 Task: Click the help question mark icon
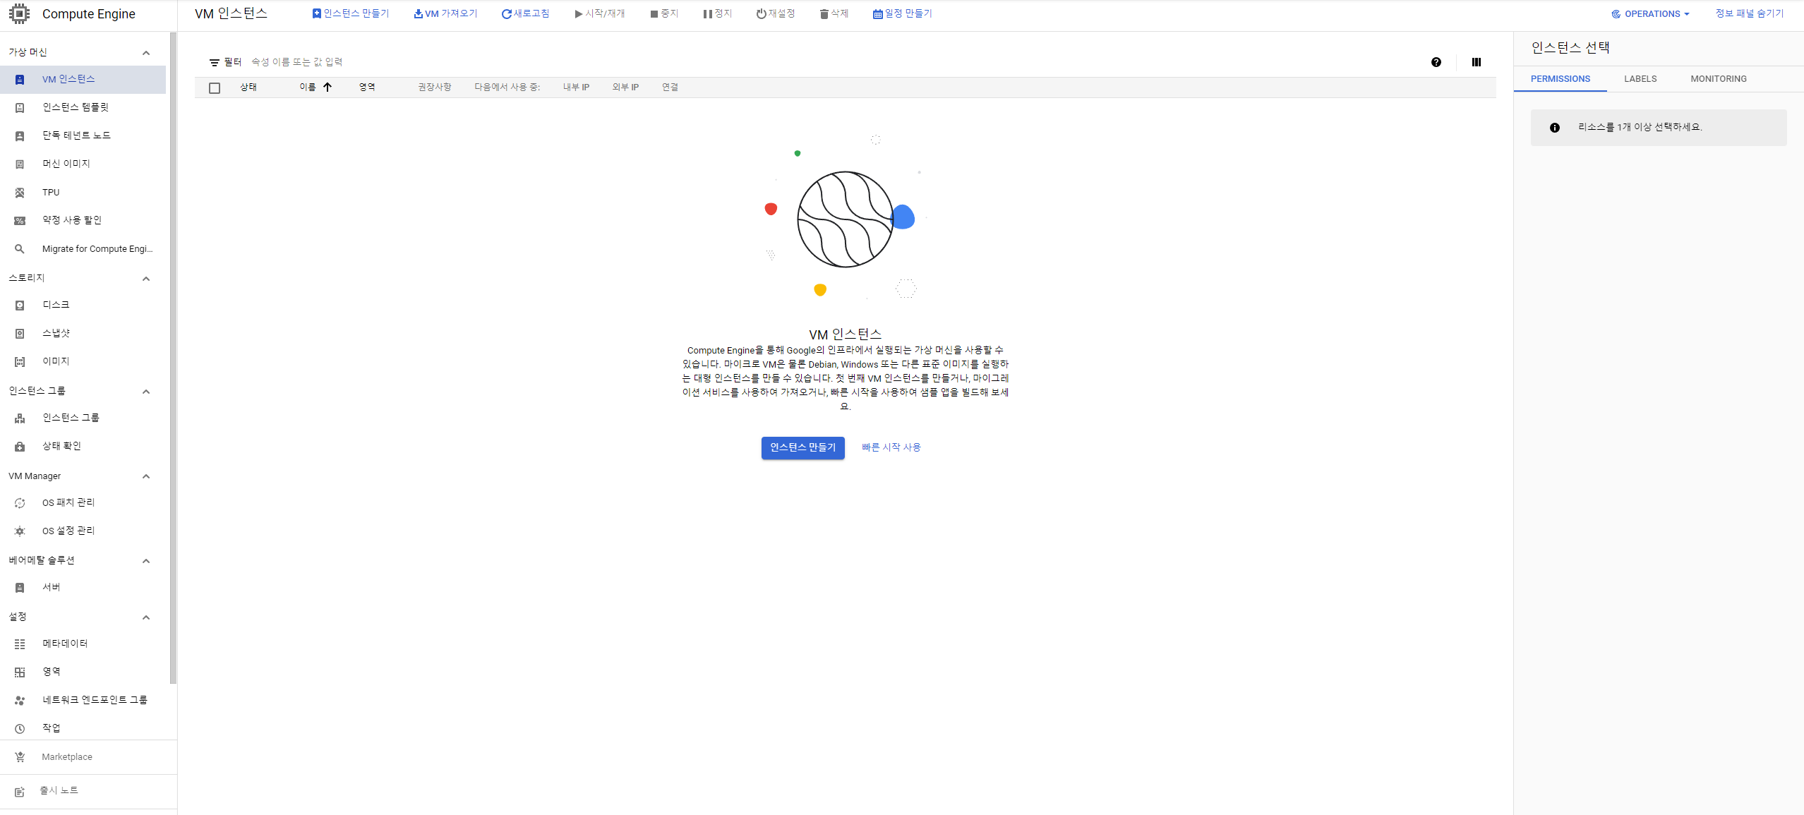[x=1436, y=62]
